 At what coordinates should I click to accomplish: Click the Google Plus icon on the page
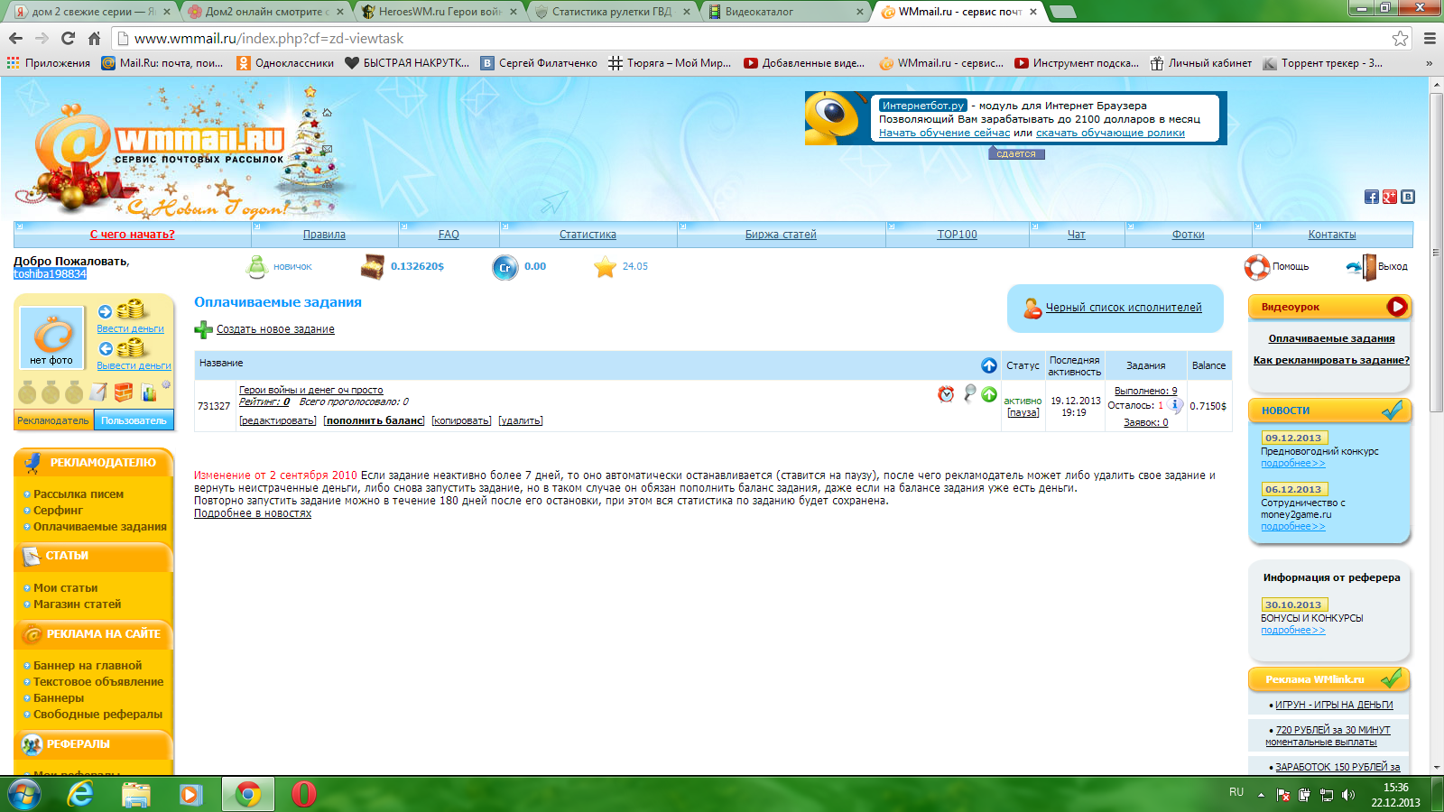(x=1390, y=197)
